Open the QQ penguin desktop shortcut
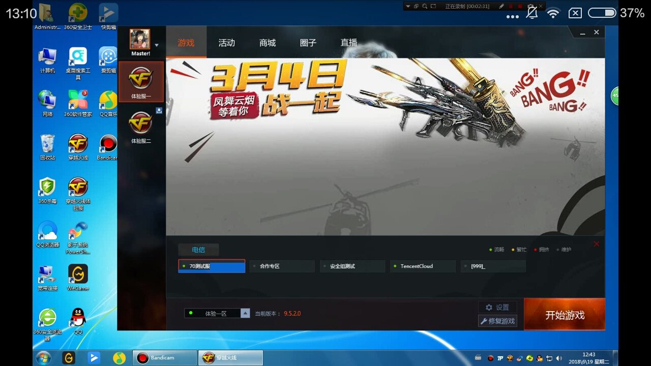Image resolution: width=651 pixels, height=366 pixels. click(78, 321)
